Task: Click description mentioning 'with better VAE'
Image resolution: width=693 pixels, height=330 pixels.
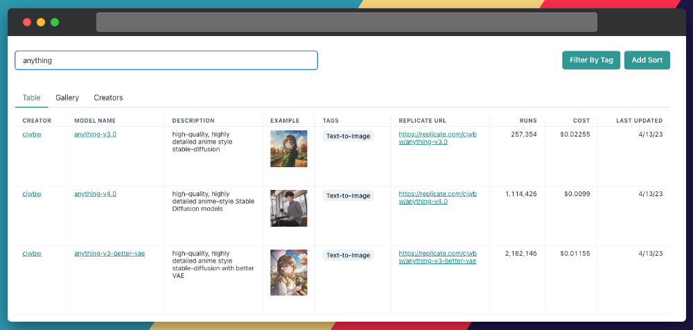Action: coord(213,265)
